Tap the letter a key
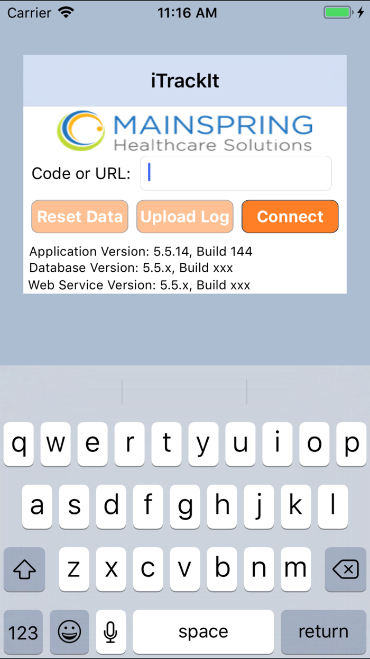 tap(37, 506)
